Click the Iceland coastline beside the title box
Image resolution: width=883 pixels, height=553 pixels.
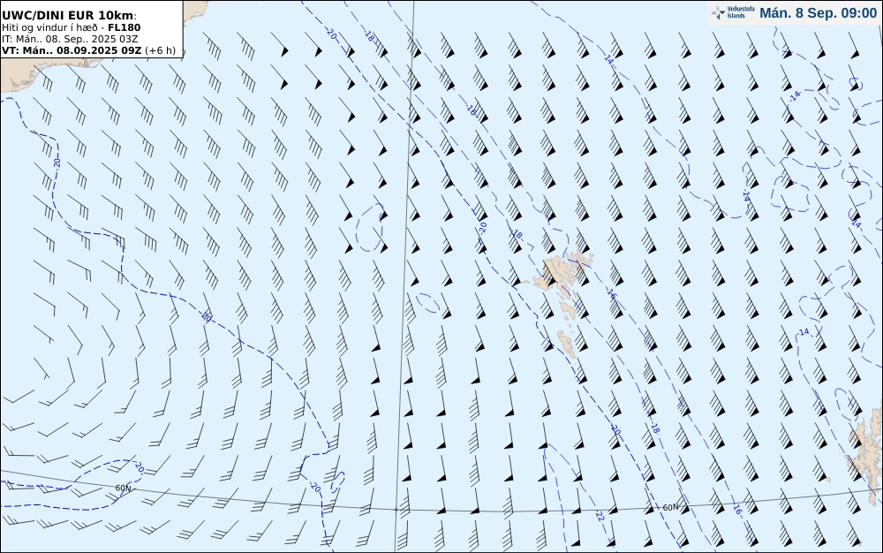pyautogui.click(x=195, y=10)
